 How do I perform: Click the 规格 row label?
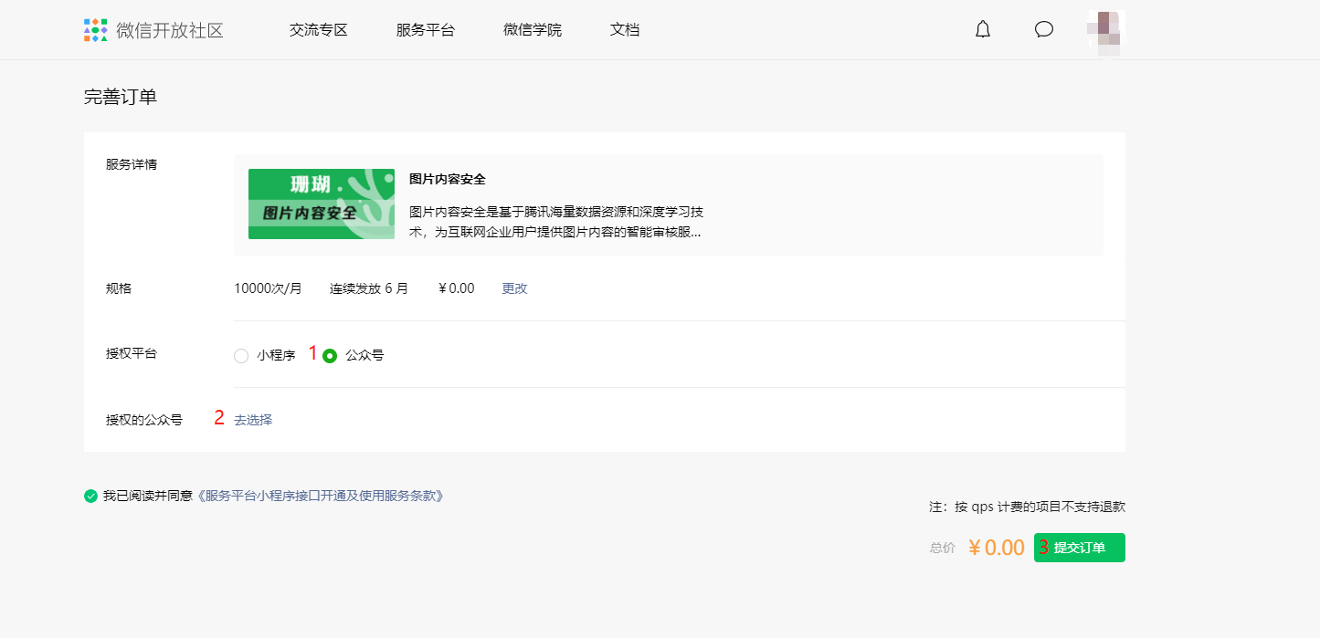pos(119,288)
